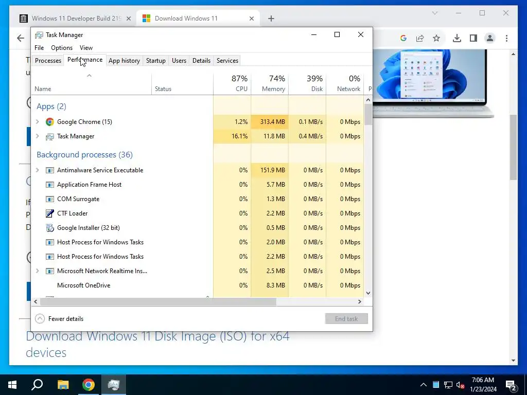Bookmark this page with the star icon
The width and height of the screenshot is (527, 395).
point(436,38)
